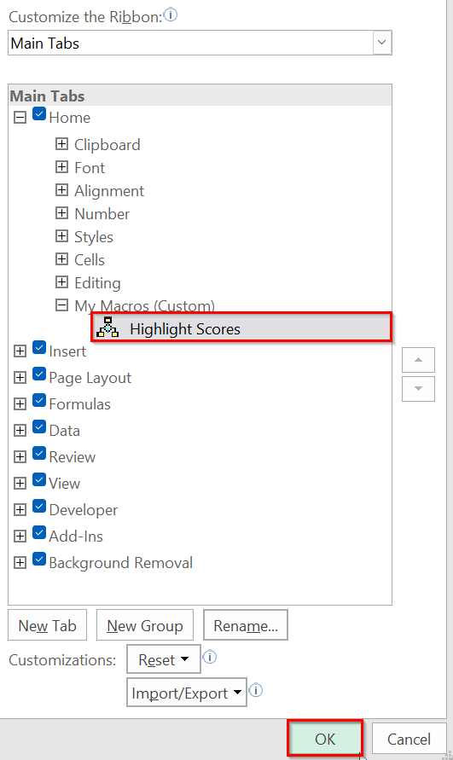Confirm changes with the OK button
The width and height of the screenshot is (453, 760).
(325, 739)
